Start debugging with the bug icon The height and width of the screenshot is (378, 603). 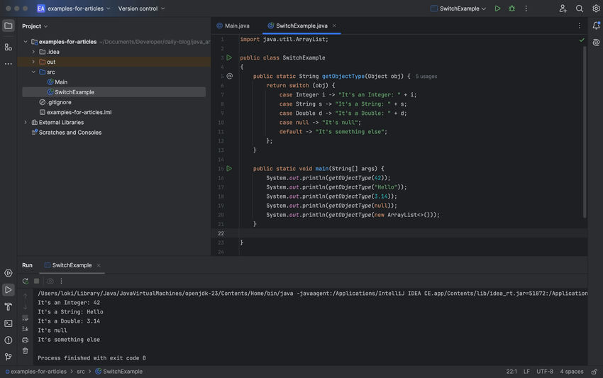coord(512,9)
